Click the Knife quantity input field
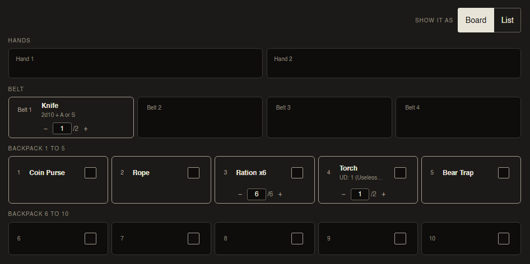 (x=62, y=129)
